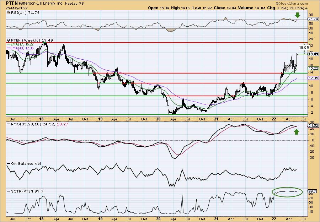Screen dimensions: 320x222
Task: Click the 24.52 PMO value tag on the right axis
Action: pyautogui.click(x=313, y=126)
